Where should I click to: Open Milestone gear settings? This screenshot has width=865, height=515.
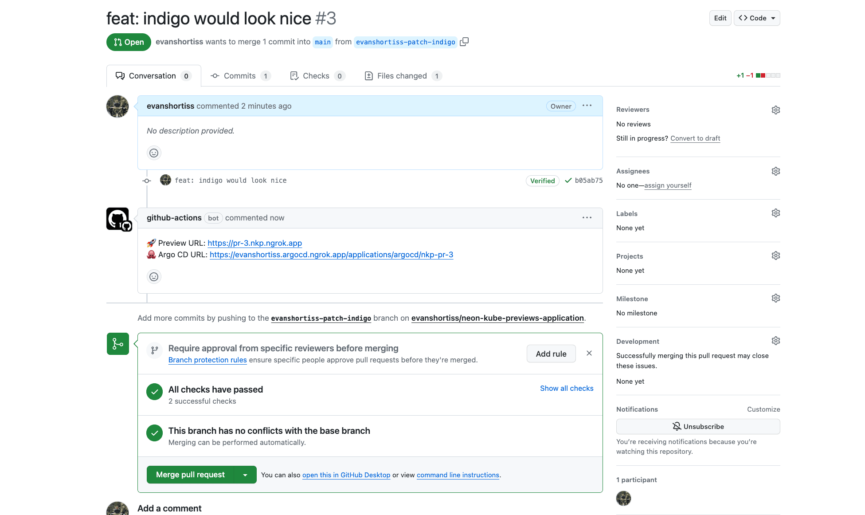point(775,299)
